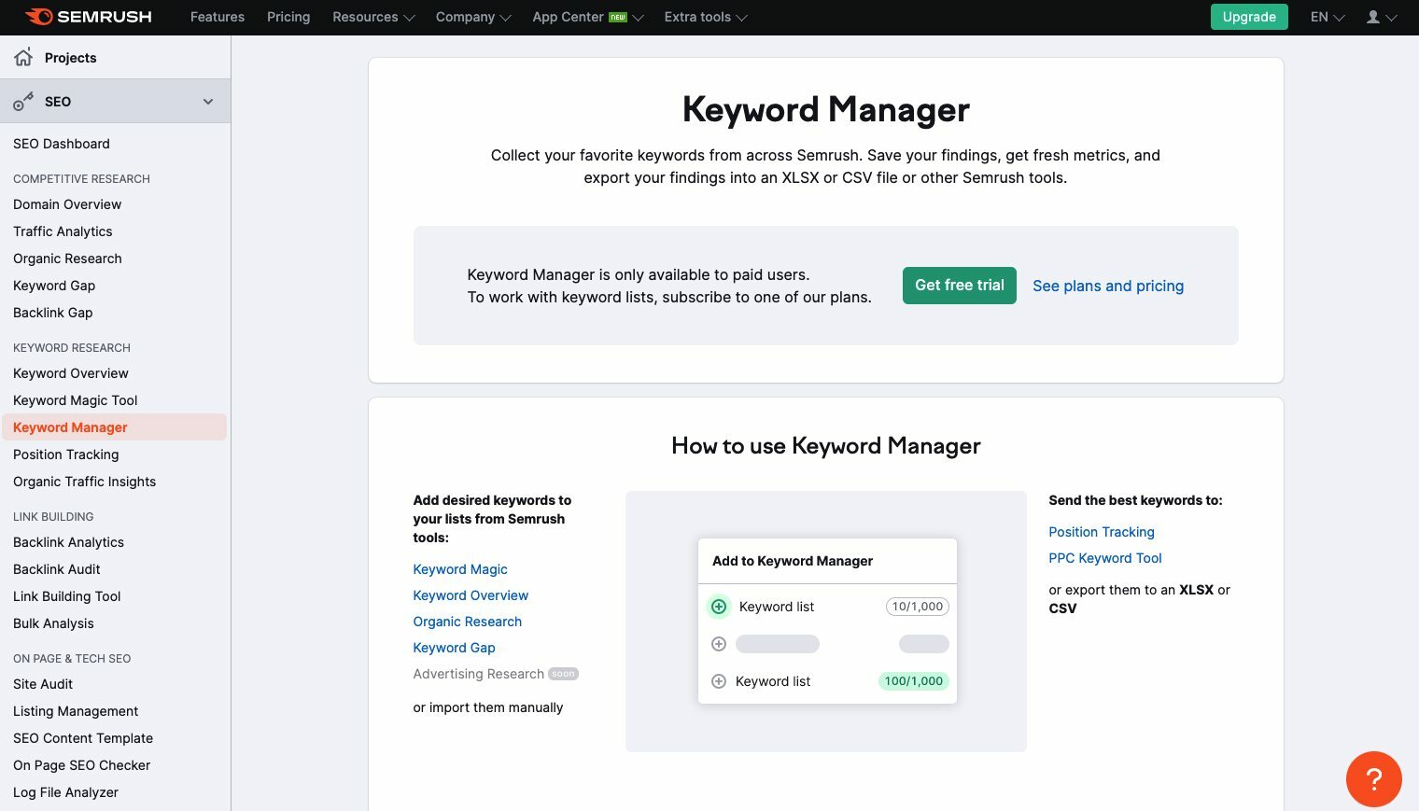Click the COMPETITIVE RESEARCH section label
1419x811 pixels.
pos(81,179)
